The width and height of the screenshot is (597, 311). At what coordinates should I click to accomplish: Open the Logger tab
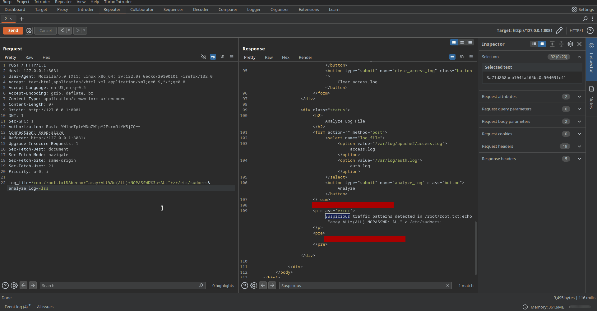(x=254, y=9)
